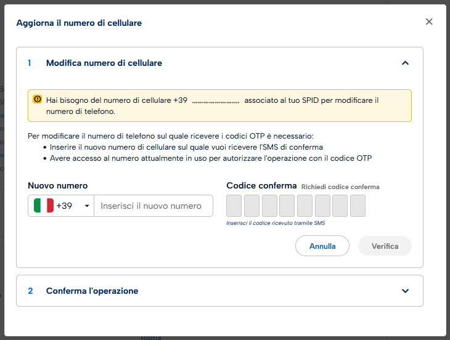
Task: Close the Aggiorna il numero di cellulare dialog
Action: pos(429,22)
